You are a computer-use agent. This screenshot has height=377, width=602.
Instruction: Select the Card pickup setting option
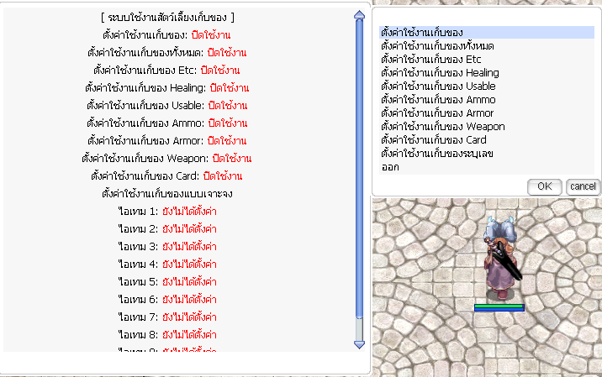[x=433, y=140]
